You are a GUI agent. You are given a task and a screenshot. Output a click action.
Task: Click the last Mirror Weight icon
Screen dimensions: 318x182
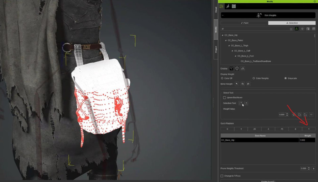(248, 84)
